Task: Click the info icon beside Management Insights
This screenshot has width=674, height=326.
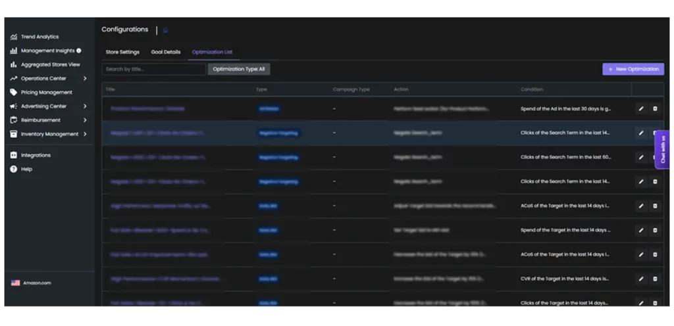Action: (x=79, y=51)
